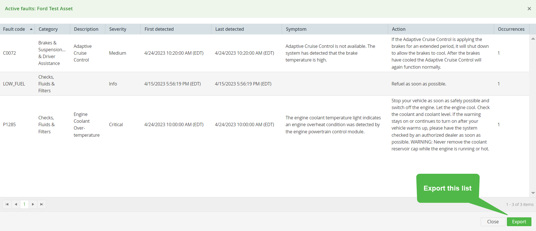Screen dimensions: 536x231
Task: Click P1285 last detected timestamp
Action: (244, 124)
